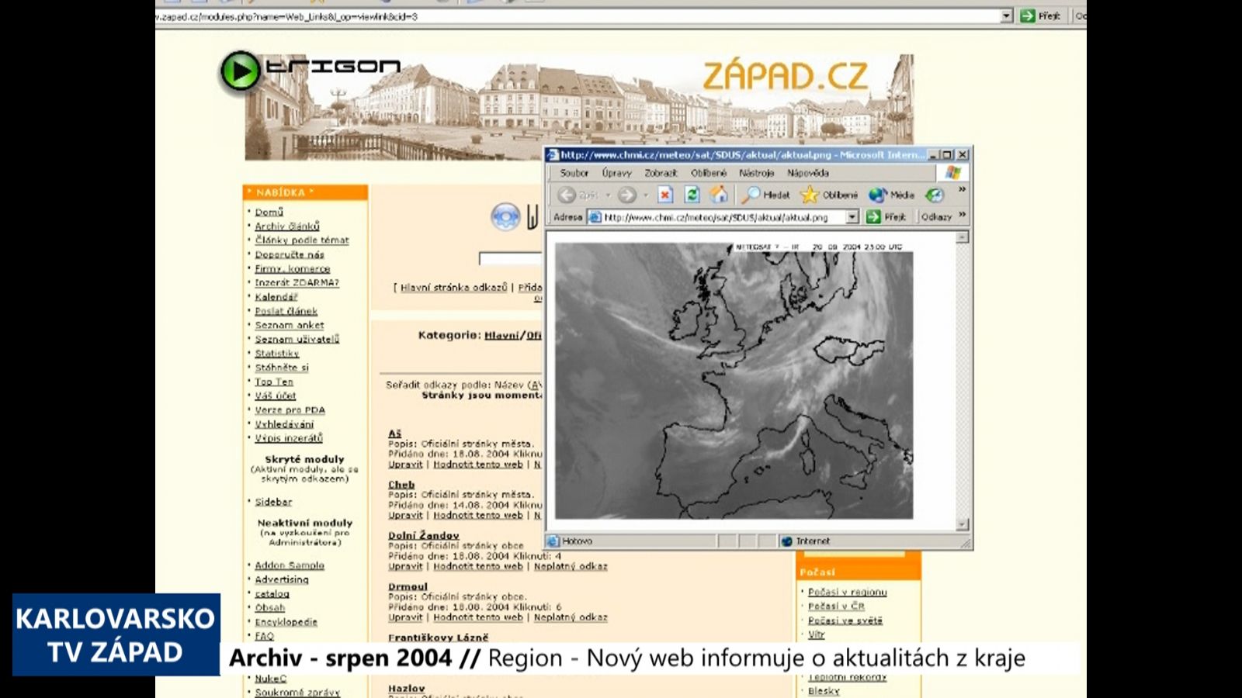Expand the main window address dropdown

coord(1007,16)
